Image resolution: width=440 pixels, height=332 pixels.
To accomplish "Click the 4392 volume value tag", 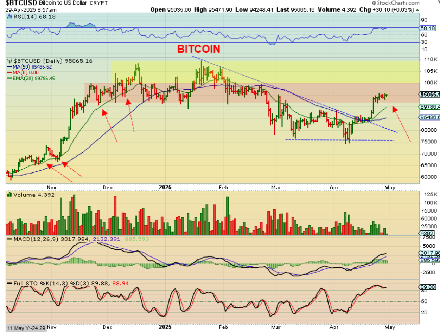I will (x=427, y=233).
